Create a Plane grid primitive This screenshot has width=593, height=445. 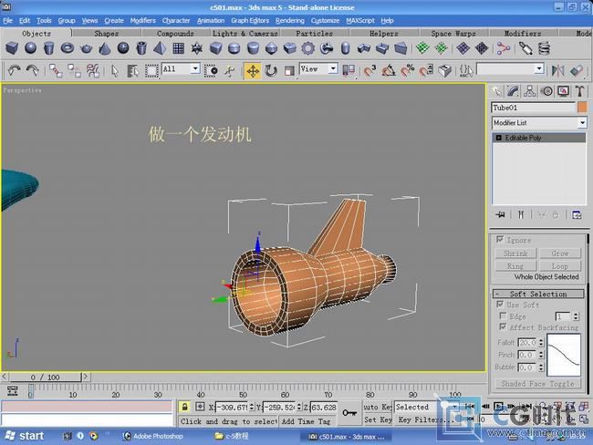(x=179, y=48)
